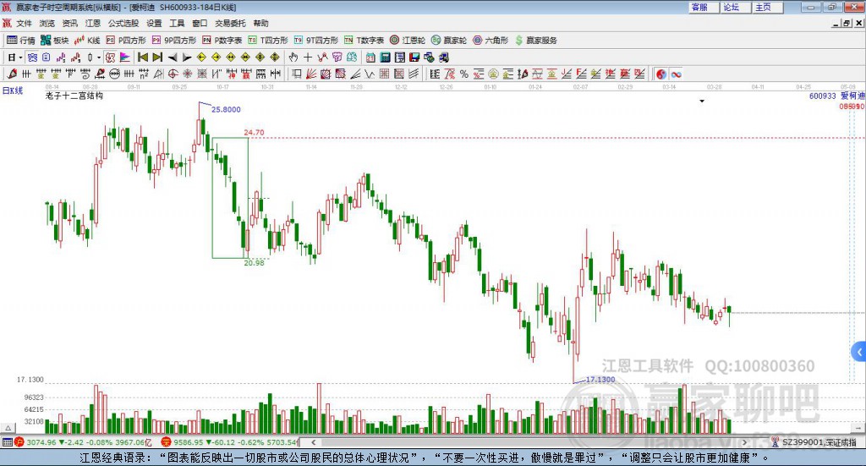Image resolution: width=866 pixels, height=466 pixels.
Task: Click the green 20.98 level label
Action: [254, 263]
